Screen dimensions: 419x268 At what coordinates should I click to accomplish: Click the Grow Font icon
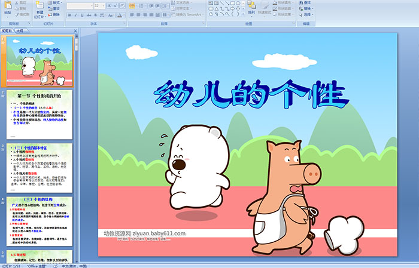110,6
